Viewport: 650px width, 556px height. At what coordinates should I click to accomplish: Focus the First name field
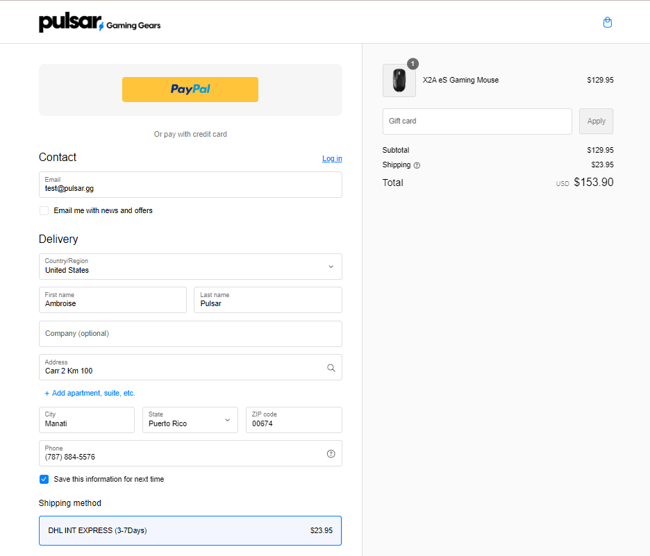coord(112,300)
